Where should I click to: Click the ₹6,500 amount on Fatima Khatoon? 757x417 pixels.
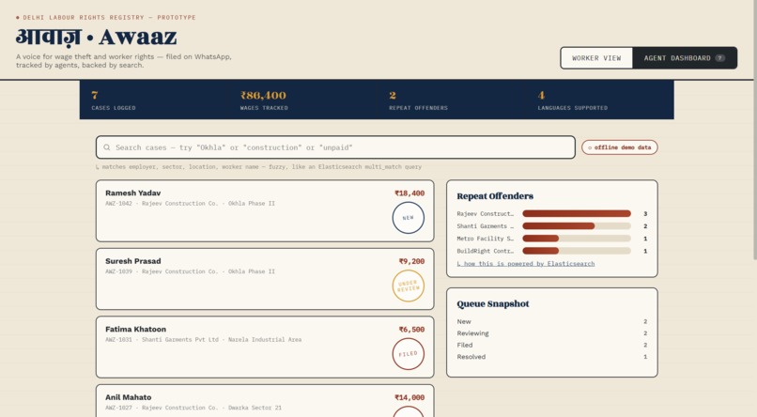(411, 329)
